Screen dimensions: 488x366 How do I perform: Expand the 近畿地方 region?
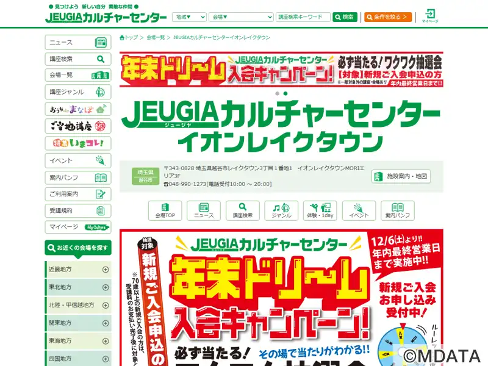pyautogui.click(x=78, y=270)
